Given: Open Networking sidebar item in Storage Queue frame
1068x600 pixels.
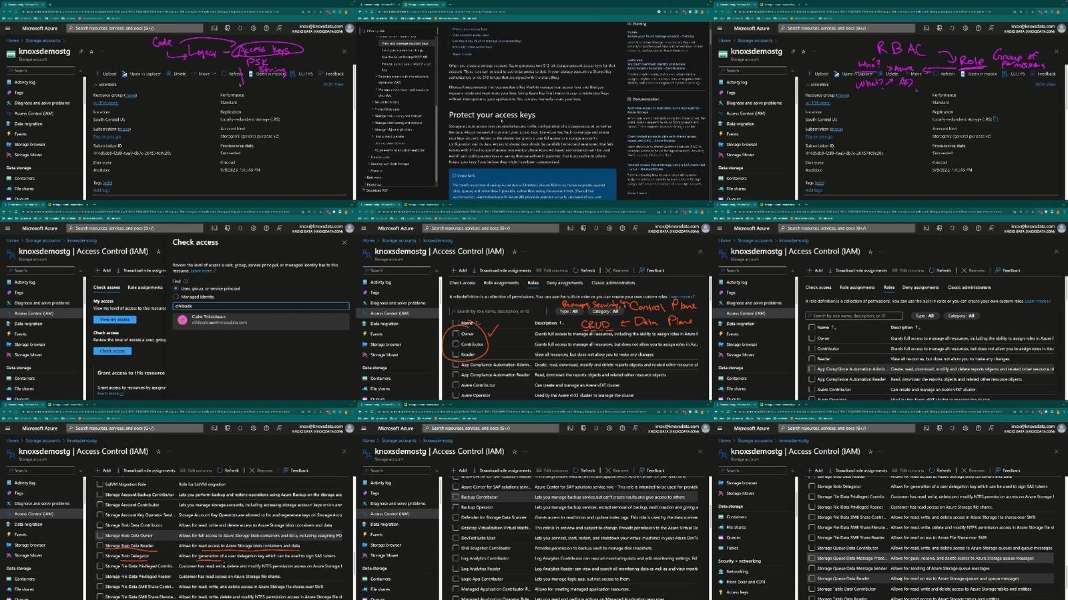Looking at the screenshot, I should pyautogui.click(x=737, y=571).
